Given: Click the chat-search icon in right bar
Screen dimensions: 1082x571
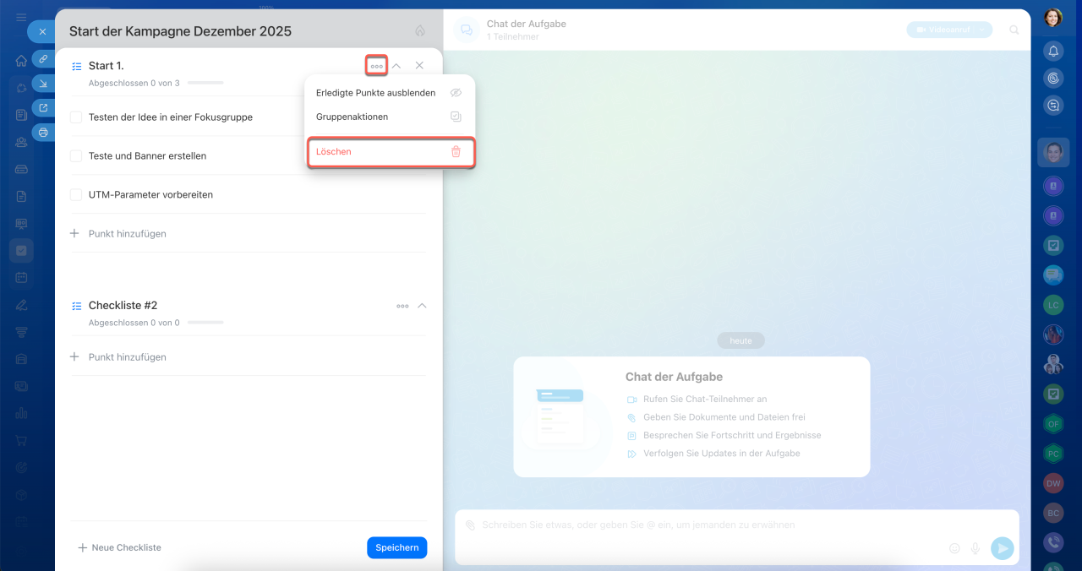Looking at the screenshot, I should click(1053, 106).
